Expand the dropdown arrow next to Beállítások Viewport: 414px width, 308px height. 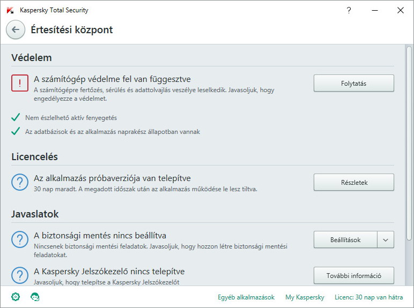click(x=386, y=239)
